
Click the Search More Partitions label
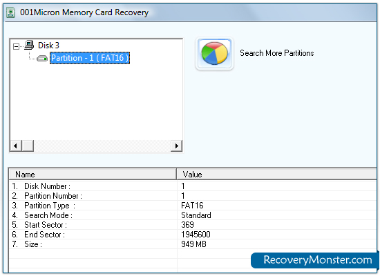coord(277,53)
